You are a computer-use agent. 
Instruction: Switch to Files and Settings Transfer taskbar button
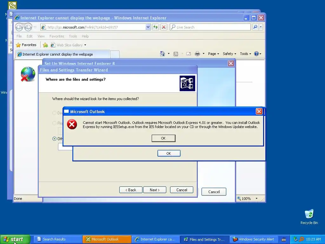[205, 239]
